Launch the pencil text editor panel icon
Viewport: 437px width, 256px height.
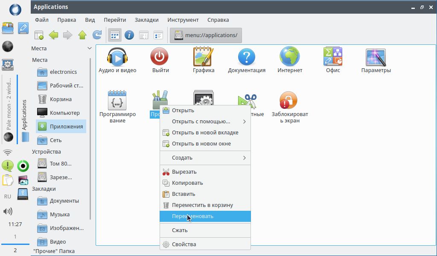coord(23,29)
